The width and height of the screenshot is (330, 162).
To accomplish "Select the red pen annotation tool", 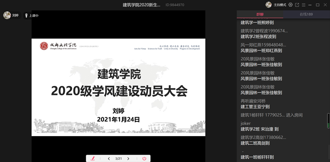I will click(x=92, y=159).
